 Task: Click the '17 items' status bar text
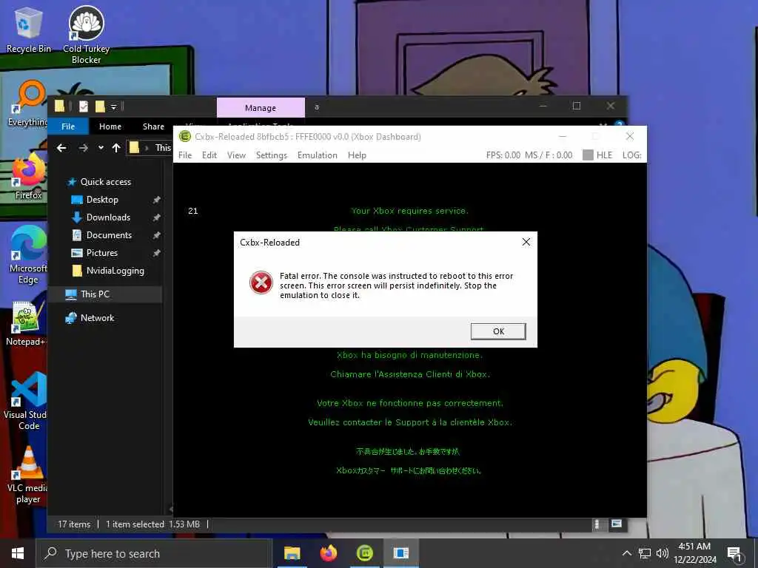74,524
